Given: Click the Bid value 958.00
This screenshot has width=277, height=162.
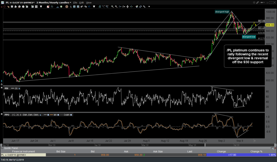Looking at the screenshot, I should pyautogui.click(x=105, y=155).
